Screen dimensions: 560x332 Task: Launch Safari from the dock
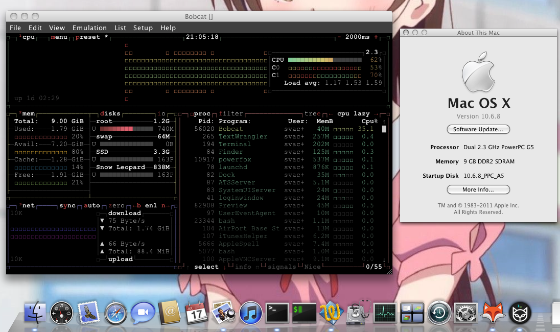115,313
